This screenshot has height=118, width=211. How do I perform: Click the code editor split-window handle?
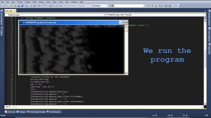(205, 18)
